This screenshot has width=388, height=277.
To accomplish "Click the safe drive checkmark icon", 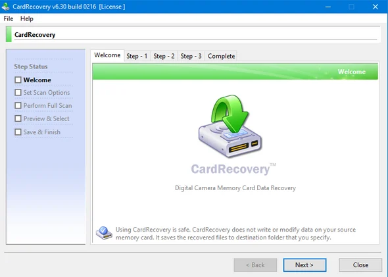I will click(x=104, y=233).
